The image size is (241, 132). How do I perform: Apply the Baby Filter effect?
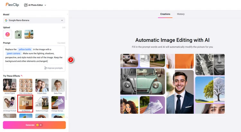[x=58, y=86]
